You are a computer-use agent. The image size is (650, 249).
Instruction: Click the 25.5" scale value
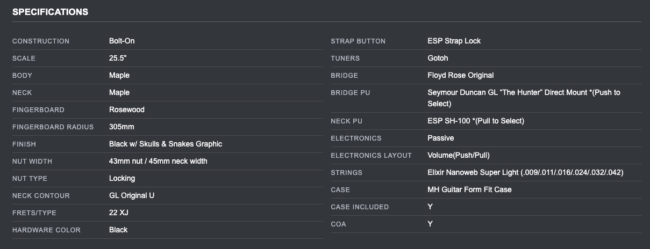click(x=118, y=58)
